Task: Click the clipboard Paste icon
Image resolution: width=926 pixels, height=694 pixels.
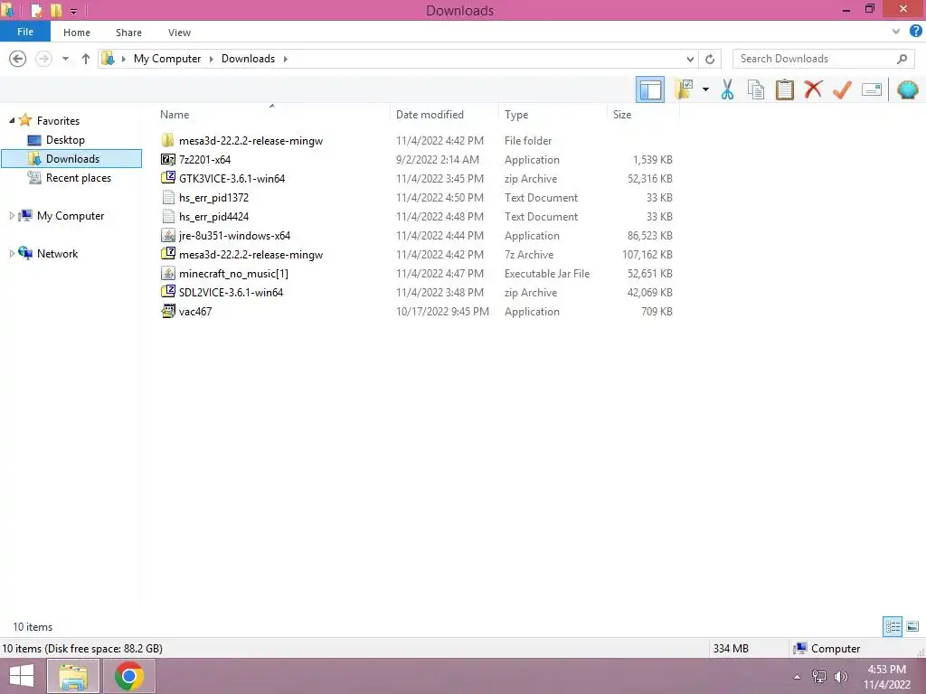Action: [x=784, y=89]
